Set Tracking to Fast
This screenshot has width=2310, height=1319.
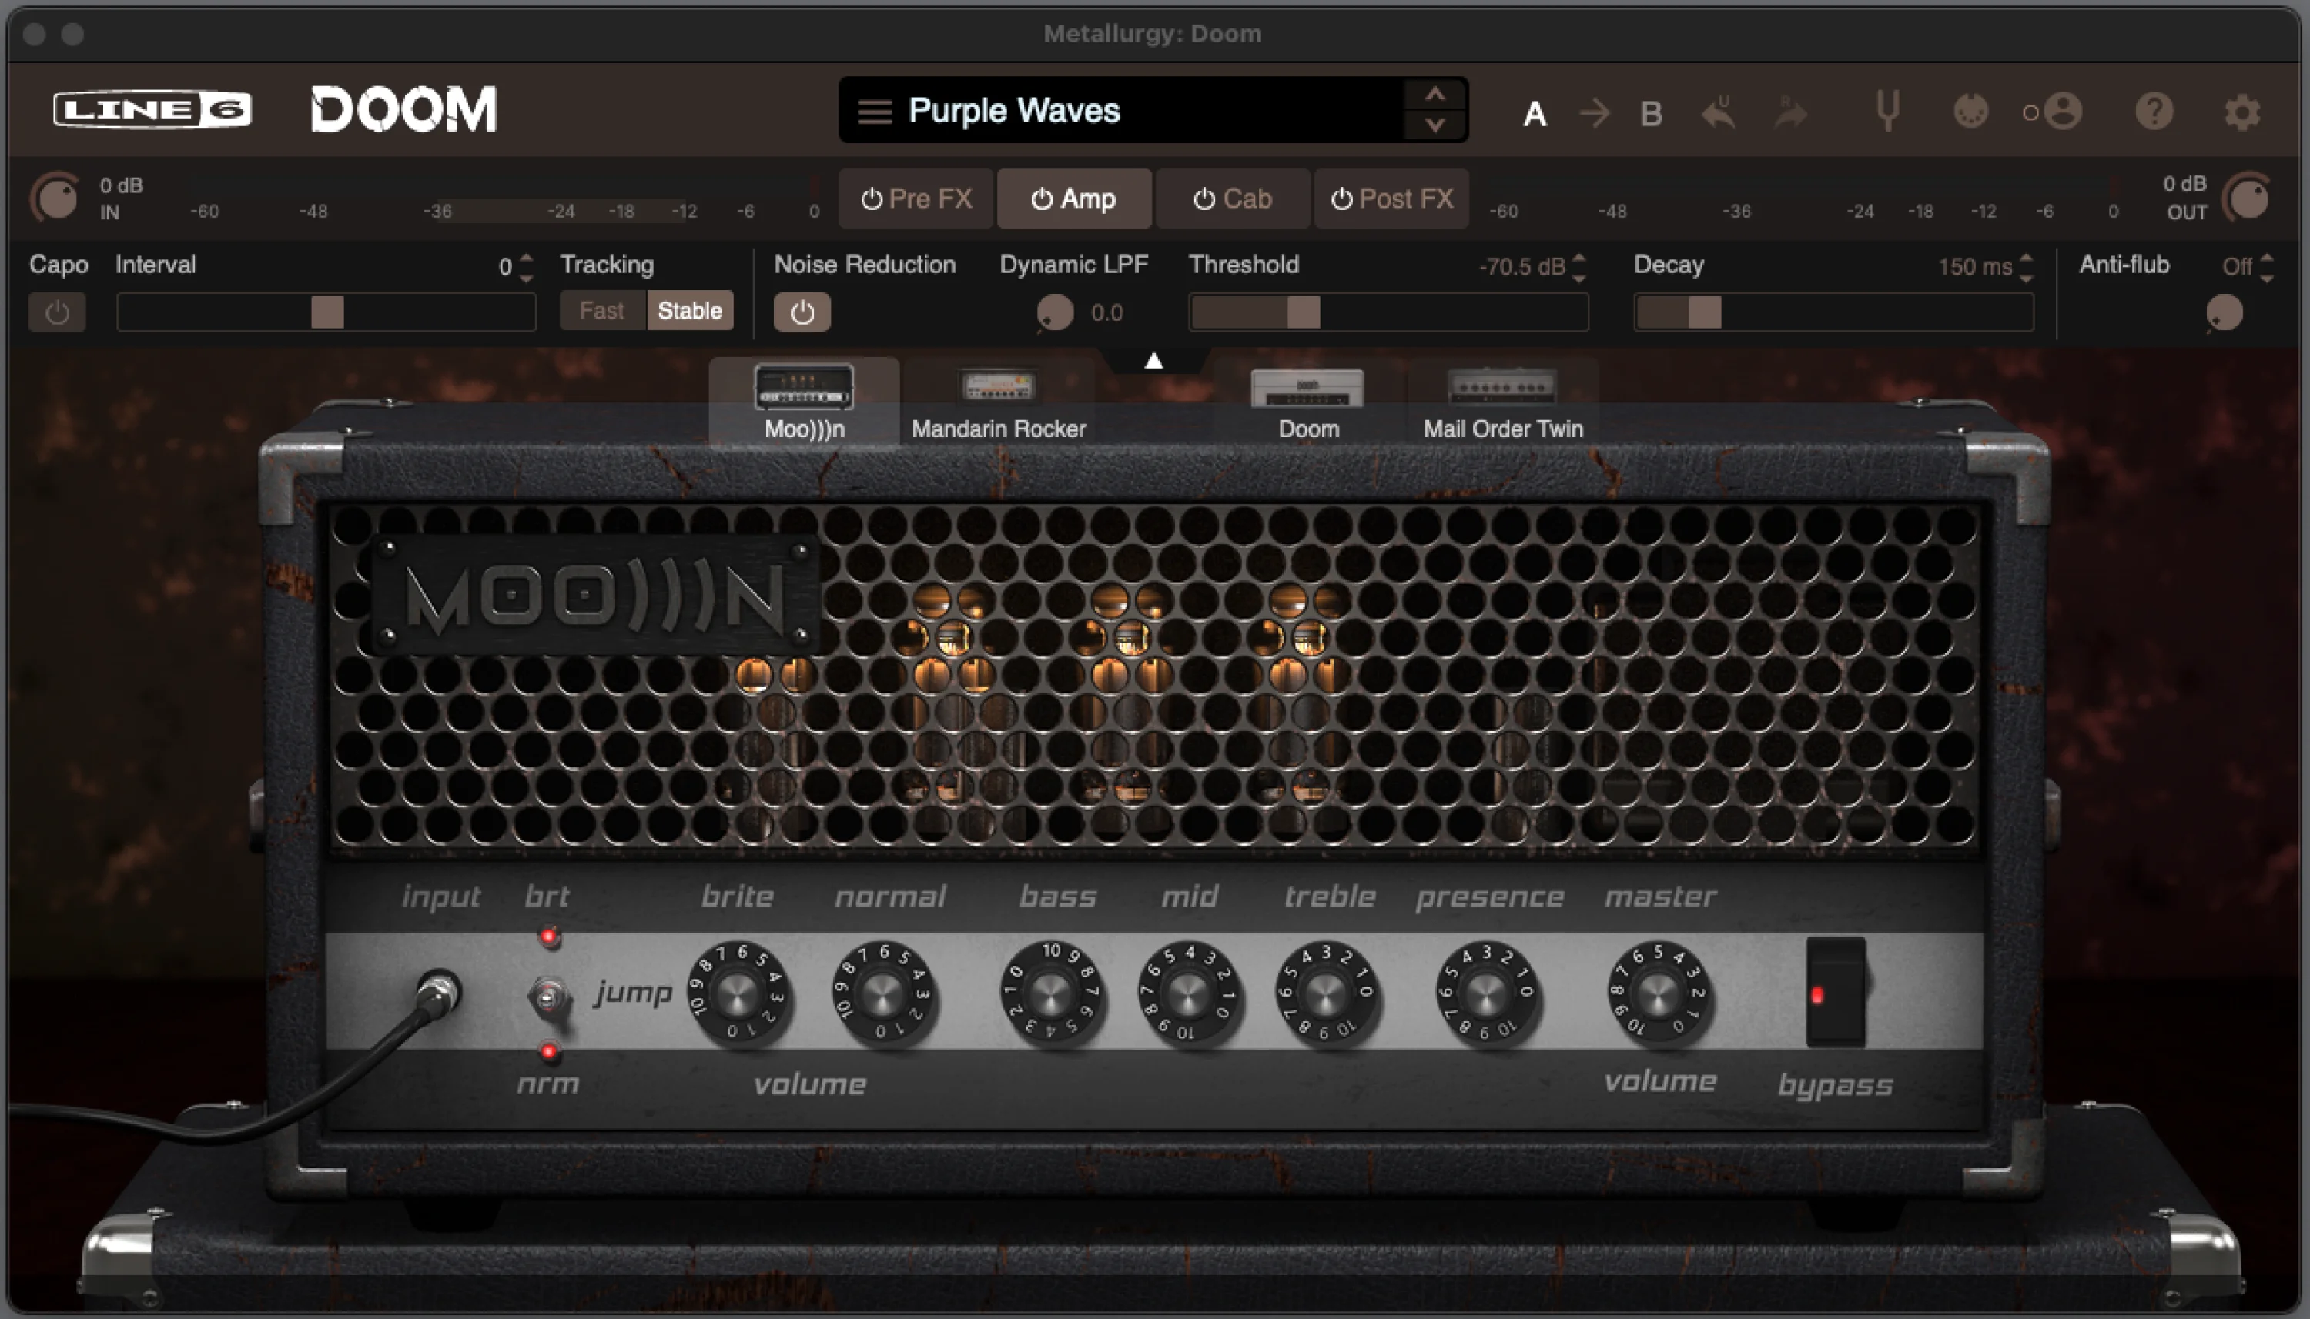point(601,311)
